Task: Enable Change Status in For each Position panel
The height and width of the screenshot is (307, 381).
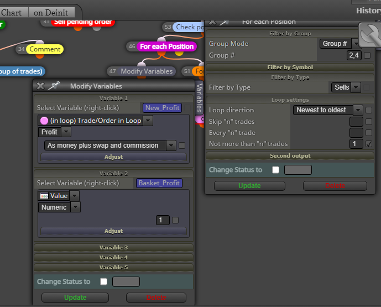Action: [275, 170]
